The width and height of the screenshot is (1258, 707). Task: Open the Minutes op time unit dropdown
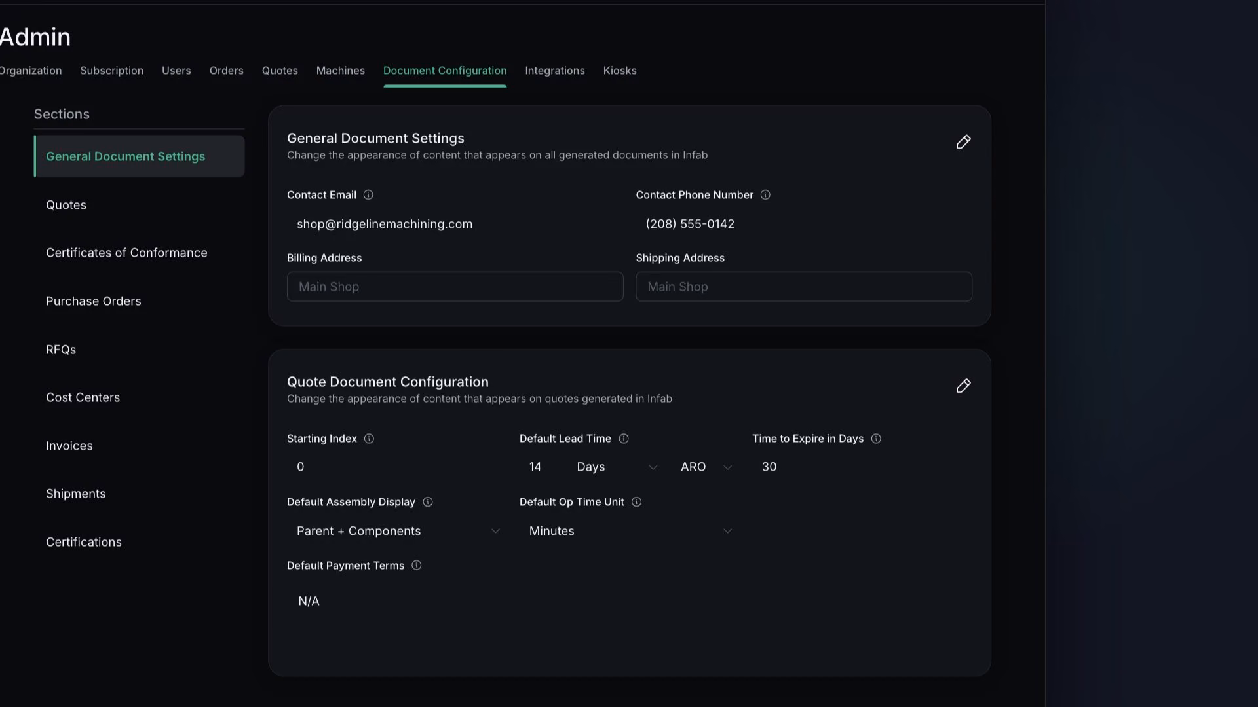click(630, 531)
